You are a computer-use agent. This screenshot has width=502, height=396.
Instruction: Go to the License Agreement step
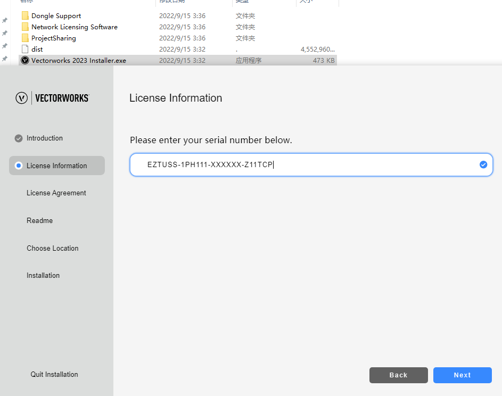point(56,193)
